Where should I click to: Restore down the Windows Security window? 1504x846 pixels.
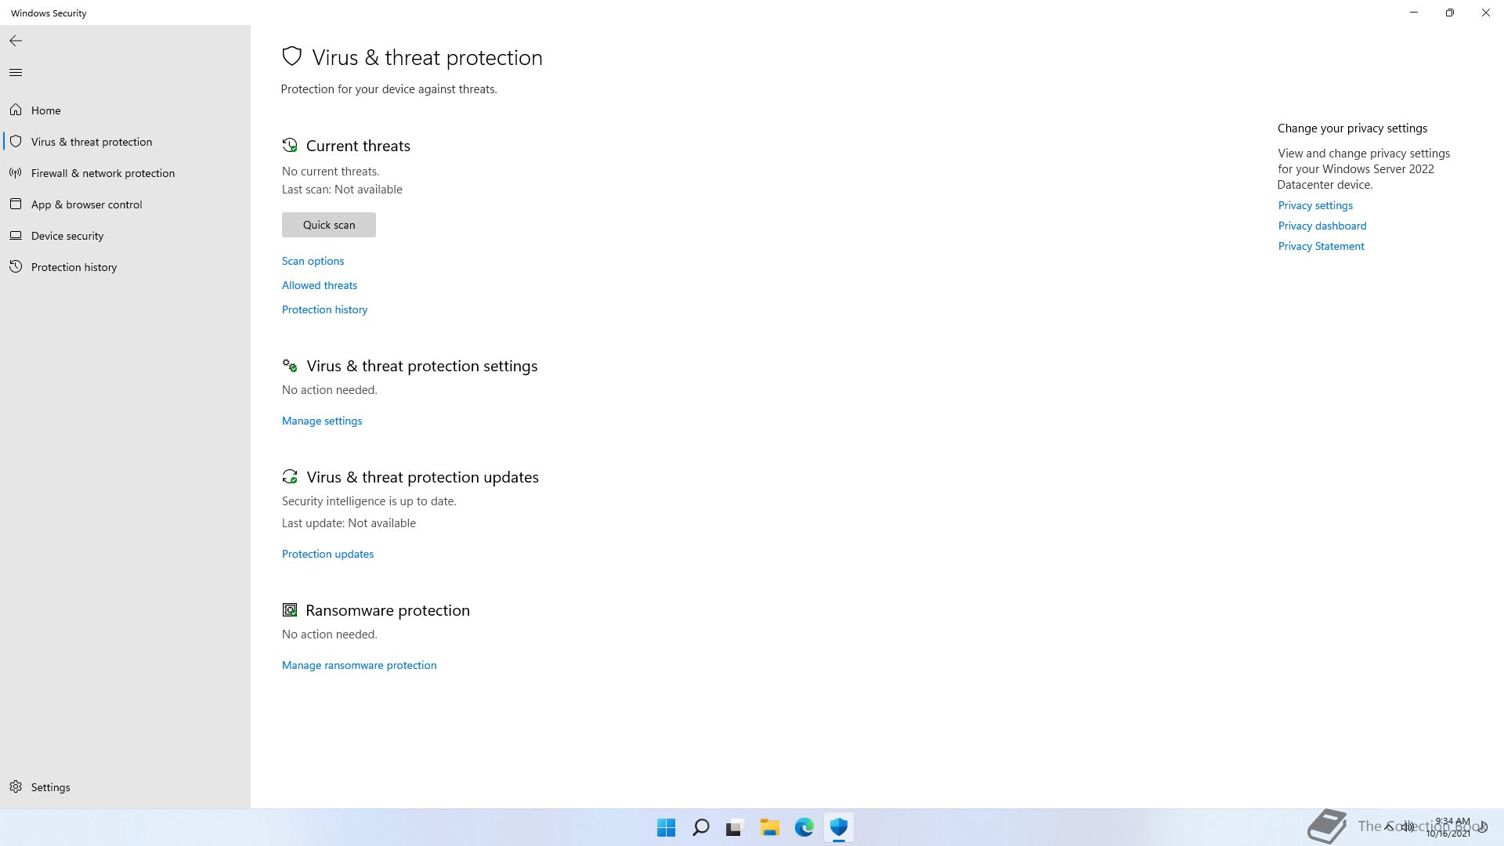coord(1450,13)
